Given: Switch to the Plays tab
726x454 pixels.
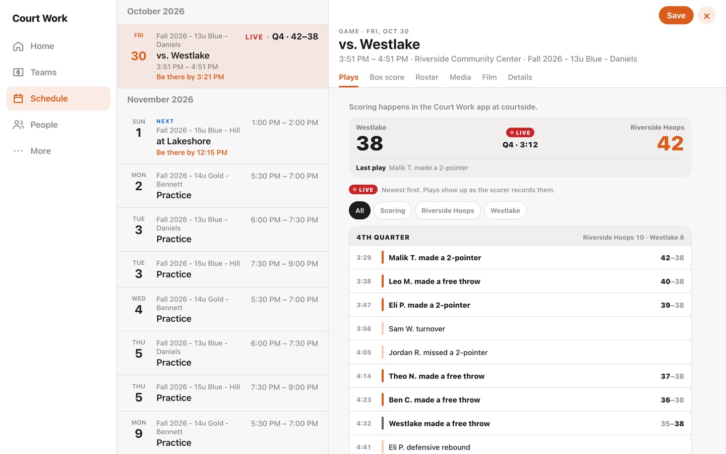Looking at the screenshot, I should click(x=348, y=78).
